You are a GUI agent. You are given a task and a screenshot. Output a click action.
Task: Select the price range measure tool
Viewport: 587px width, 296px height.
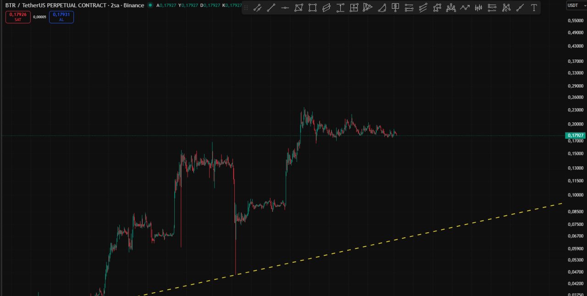click(x=340, y=8)
